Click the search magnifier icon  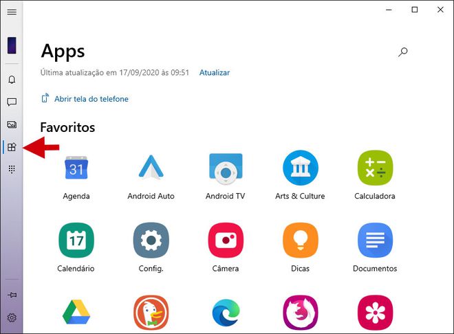(402, 52)
